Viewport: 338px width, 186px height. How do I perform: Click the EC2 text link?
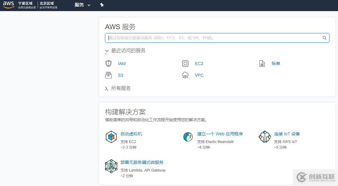pyautogui.click(x=199, y=64)
